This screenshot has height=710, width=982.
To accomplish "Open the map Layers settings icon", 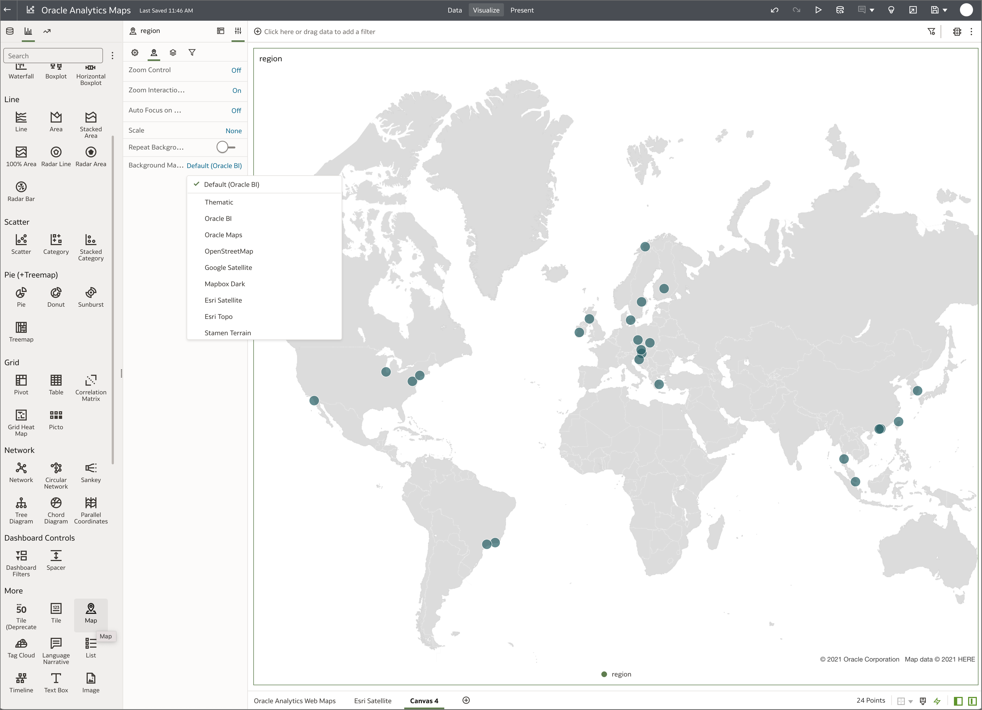I will (x=173, y=52).
